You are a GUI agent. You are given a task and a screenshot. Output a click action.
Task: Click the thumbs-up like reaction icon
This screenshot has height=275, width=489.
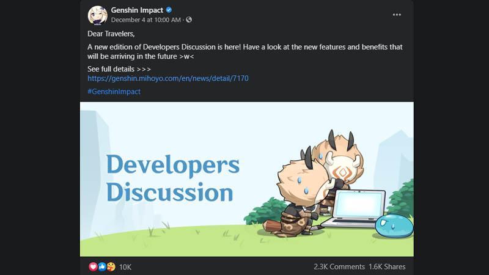tap(102, 266)
